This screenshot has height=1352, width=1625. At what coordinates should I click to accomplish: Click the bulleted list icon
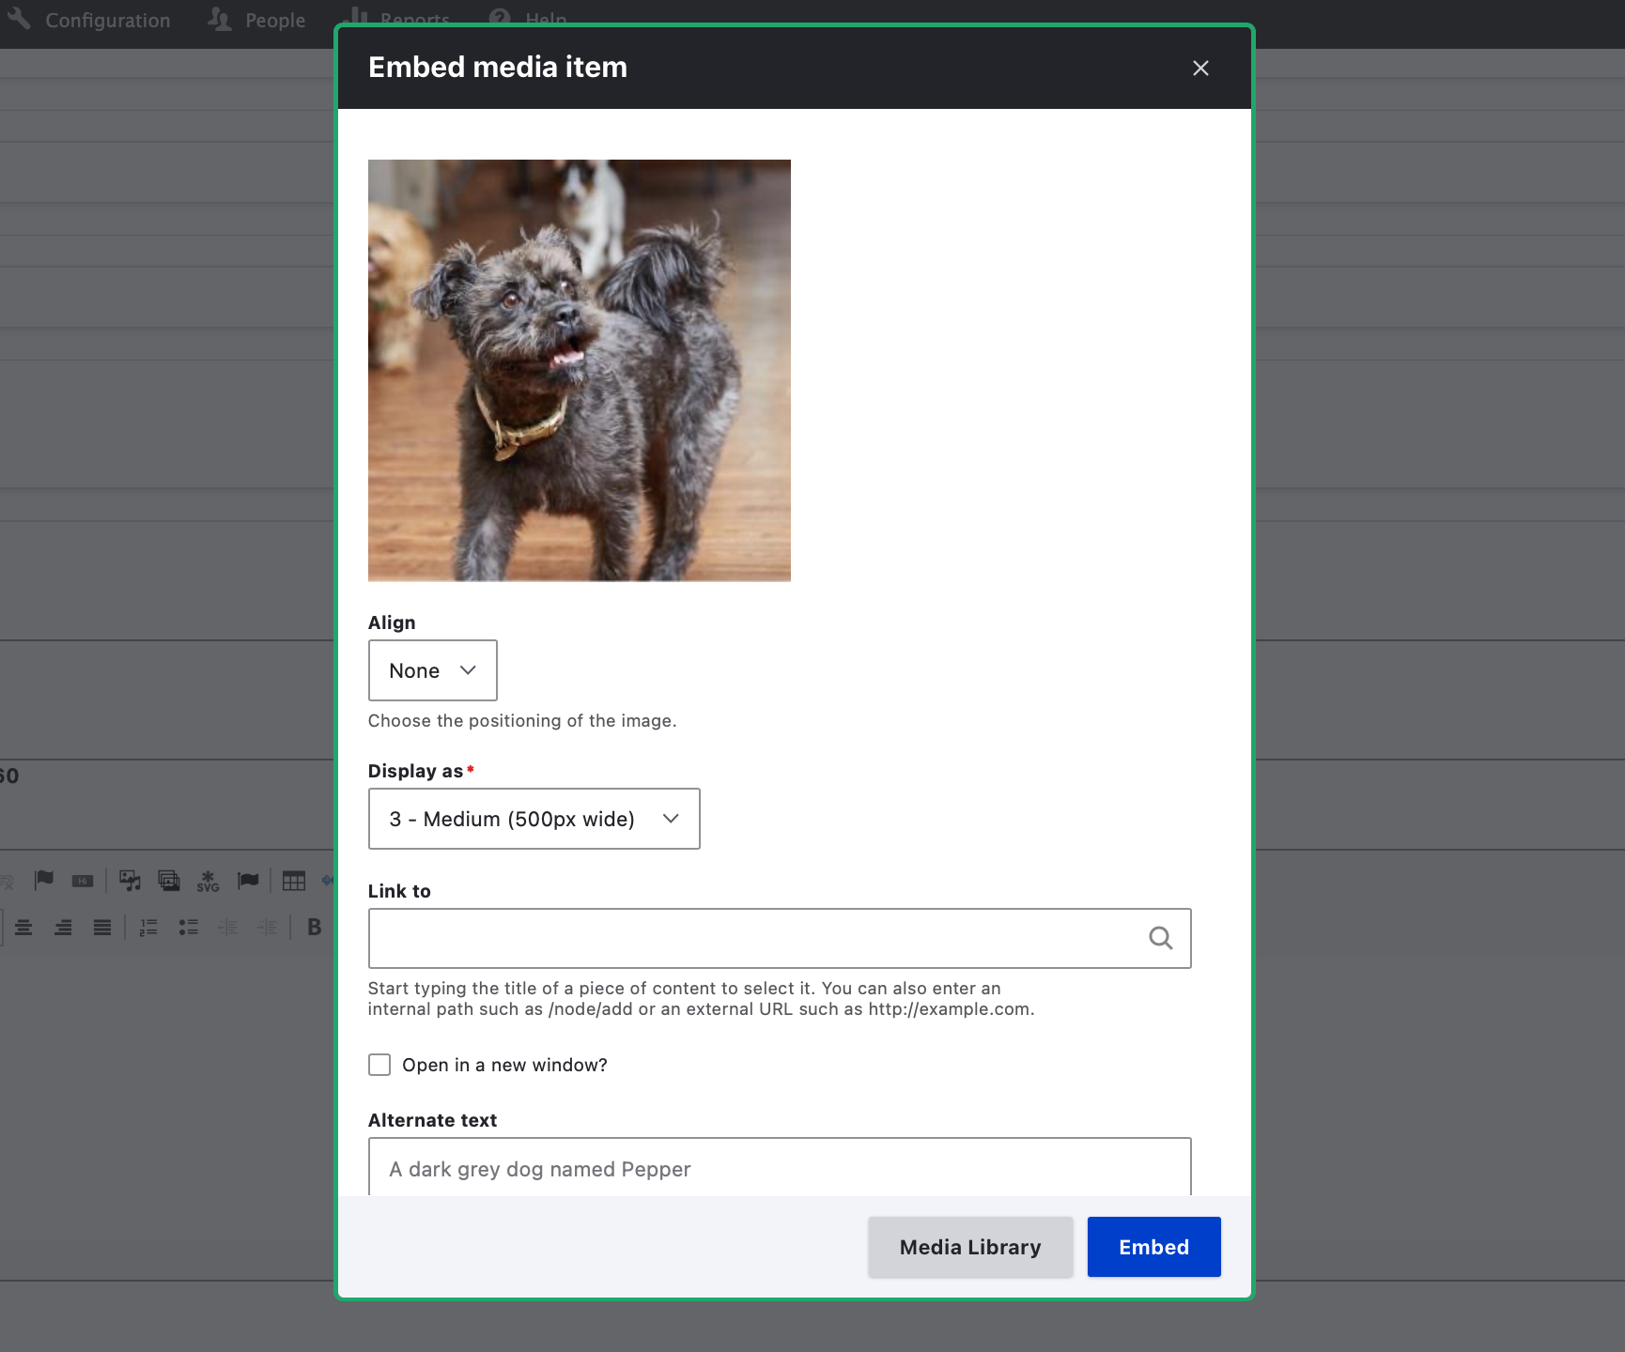pos(188,928)
